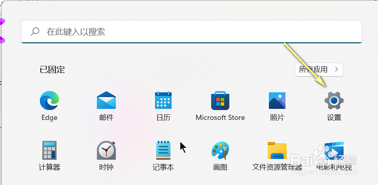Open the Microsoft Store app icon
This screenshot has height=185, width=378.
coord(220,101)
